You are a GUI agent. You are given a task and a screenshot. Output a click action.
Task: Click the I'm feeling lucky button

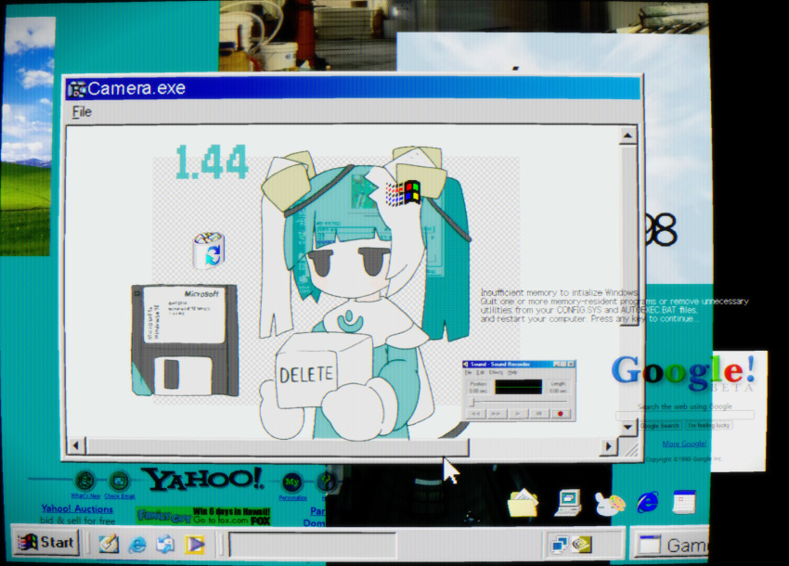pyautogui.click(x=708, y=425)
